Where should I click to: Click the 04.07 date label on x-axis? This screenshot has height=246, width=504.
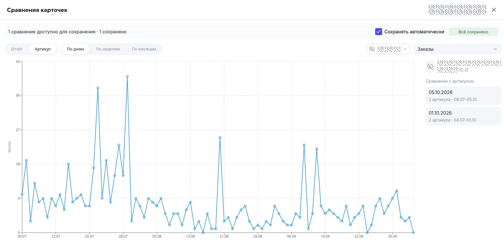click(x=22, y=236)
